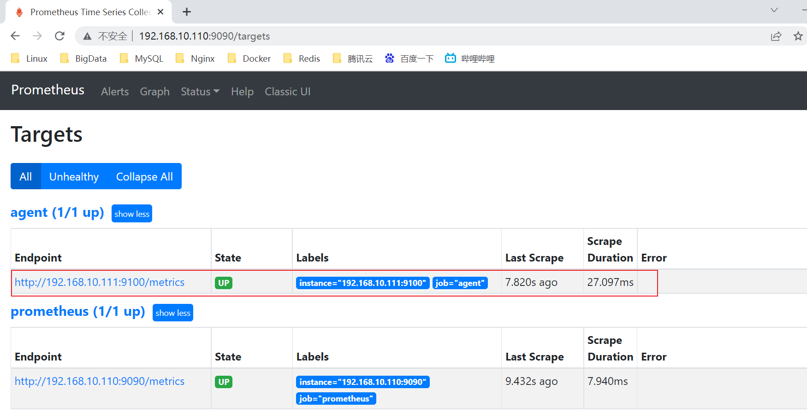Open the Redis bookmark folder

point(302,58)
